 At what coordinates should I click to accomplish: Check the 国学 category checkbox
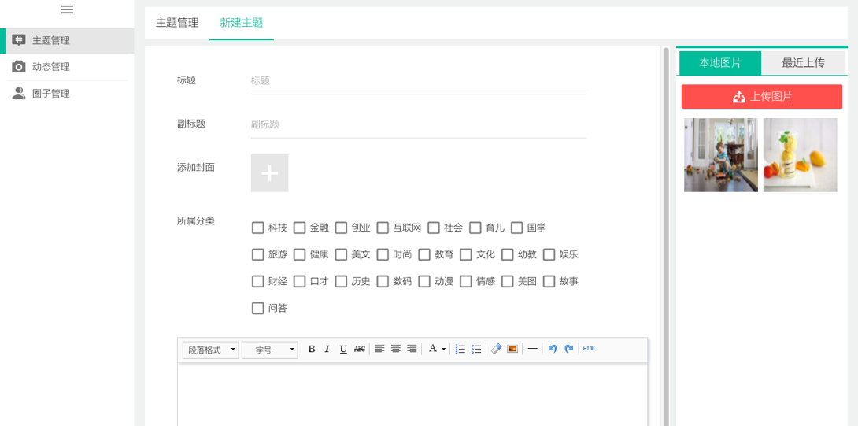[517, 228]
